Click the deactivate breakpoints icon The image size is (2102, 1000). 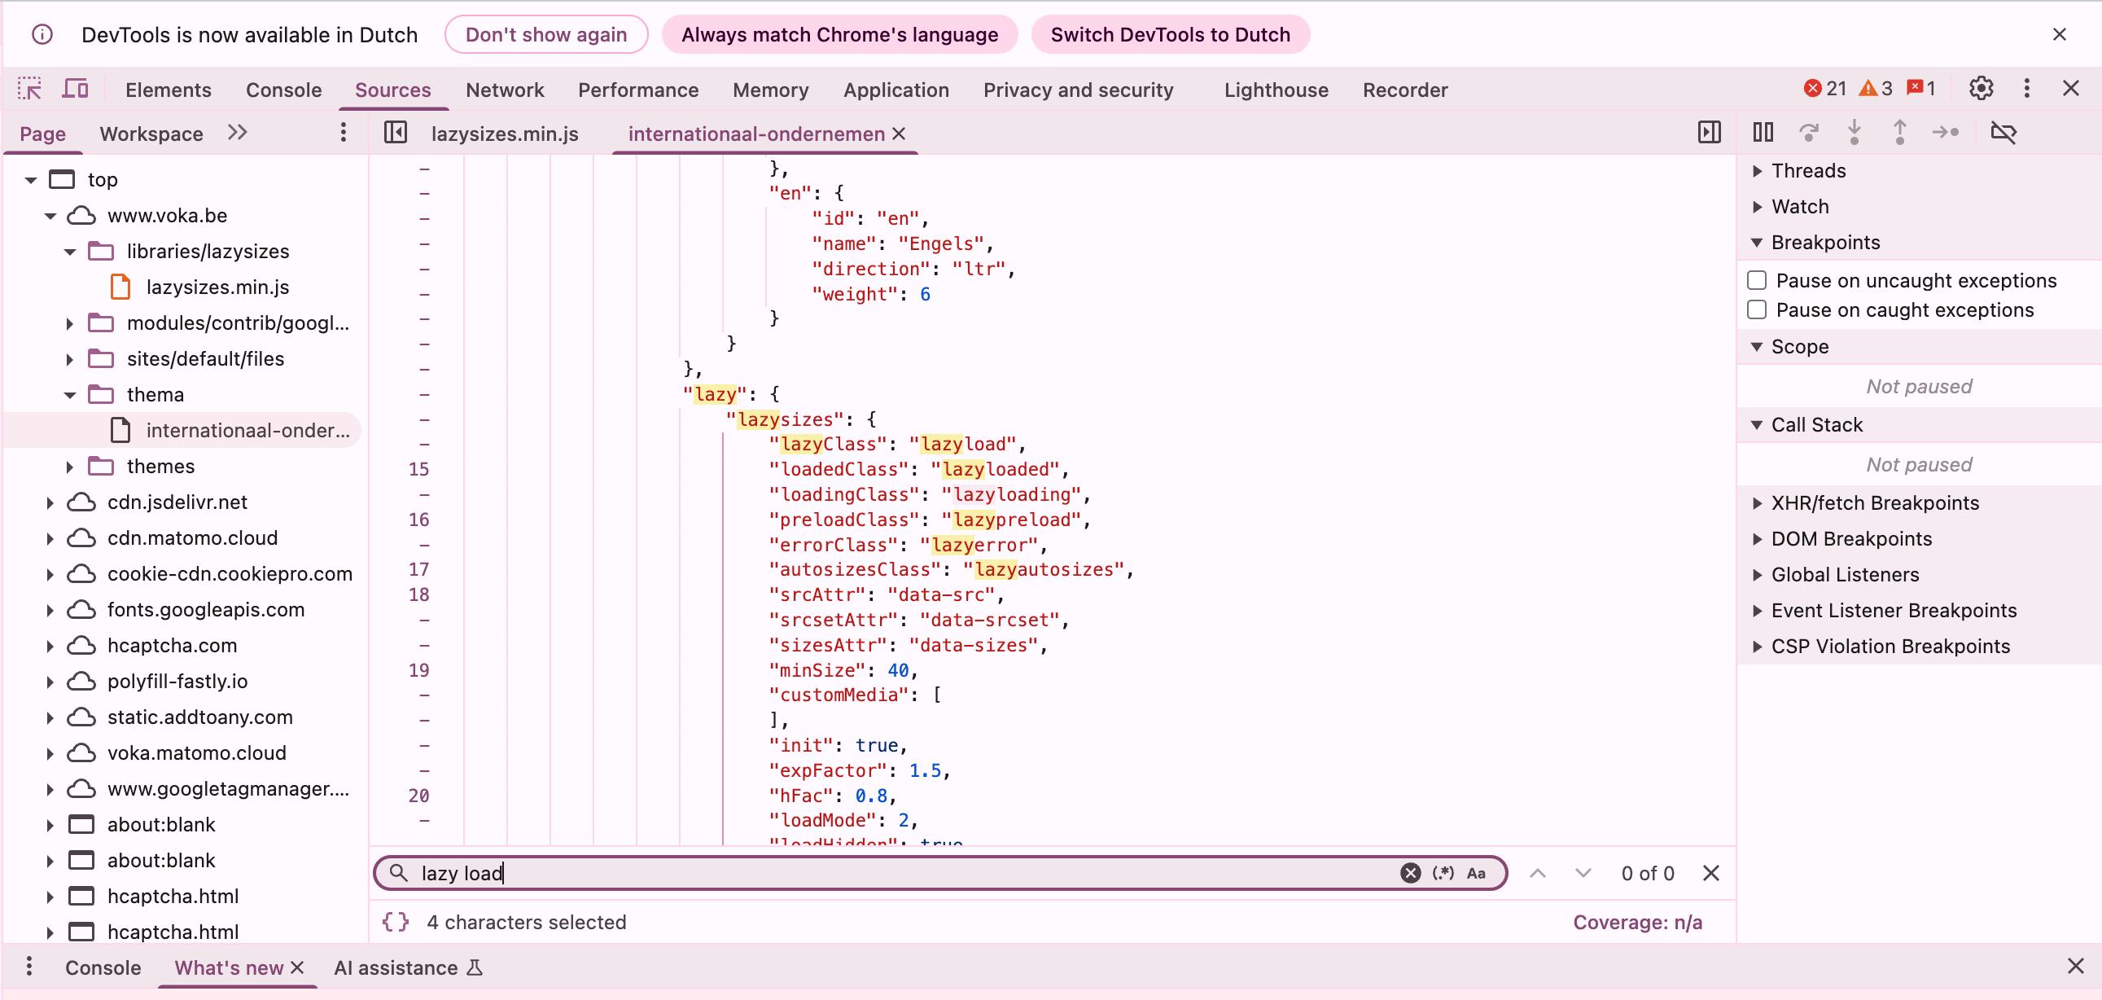(2003, 132)
